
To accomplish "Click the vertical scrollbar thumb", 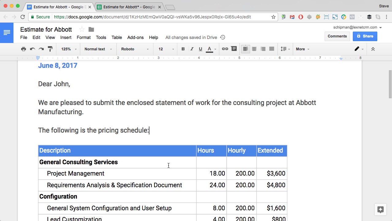I will [390, 84].
